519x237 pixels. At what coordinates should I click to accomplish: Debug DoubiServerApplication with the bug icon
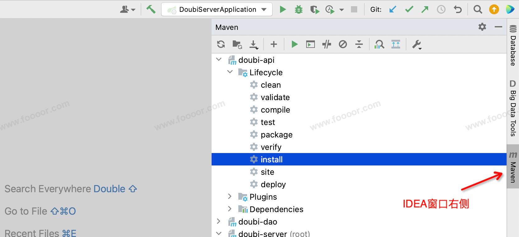299,10
